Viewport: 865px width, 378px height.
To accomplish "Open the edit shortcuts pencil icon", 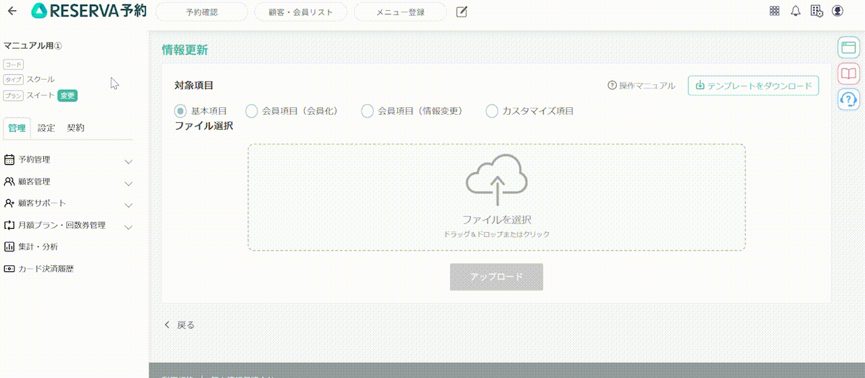I will coord(462,11).
